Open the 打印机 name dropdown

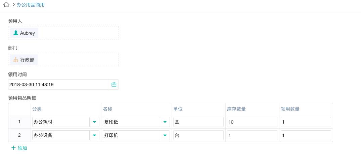click(x=165, y=135)
